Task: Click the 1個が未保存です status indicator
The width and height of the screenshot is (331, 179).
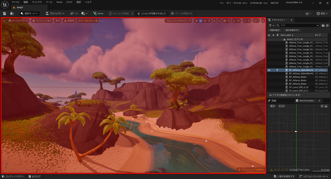Action: pyautogui.click(x=284, y=176)
